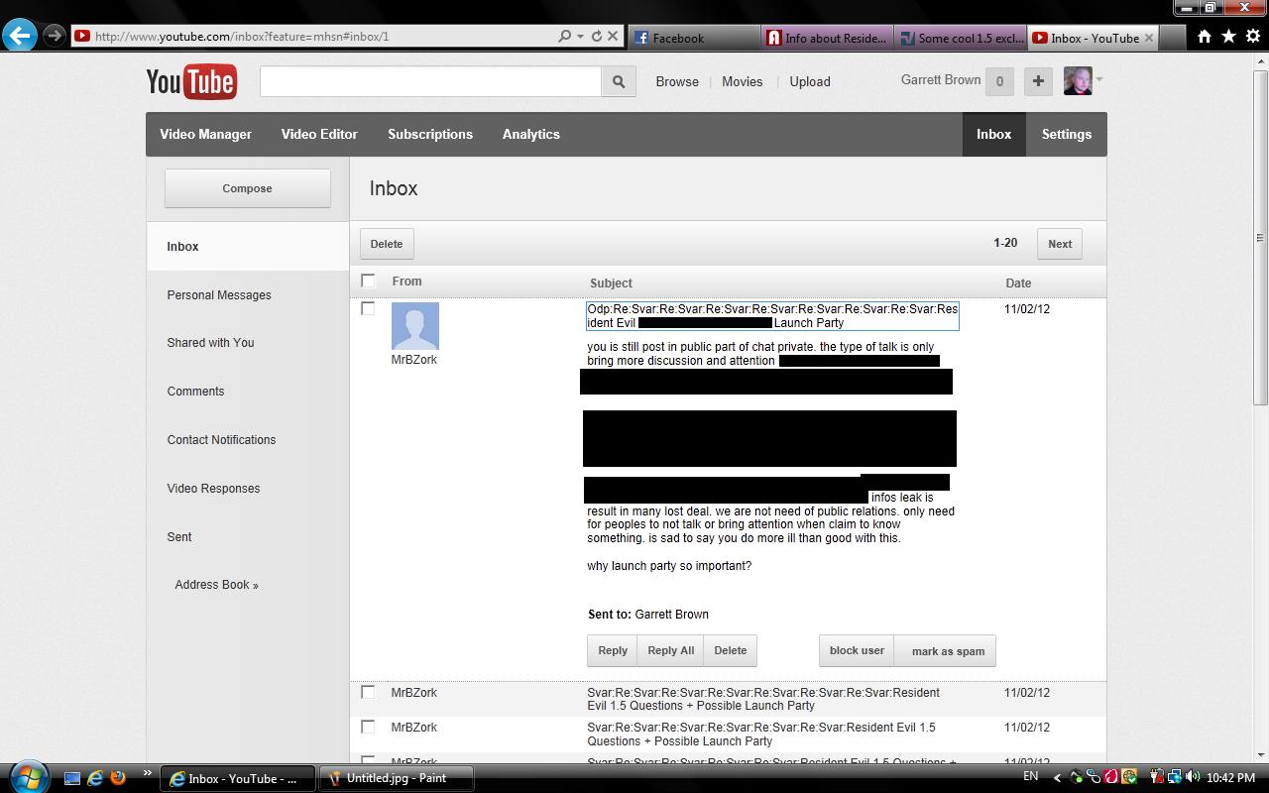The image size is (1269, 793).
Task: Click the user avatar thumbnail in header
Action: [x=1078, y=81]
